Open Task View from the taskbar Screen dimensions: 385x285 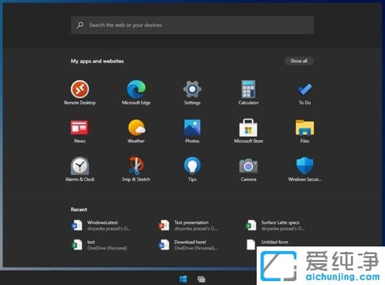pos(201,279)
